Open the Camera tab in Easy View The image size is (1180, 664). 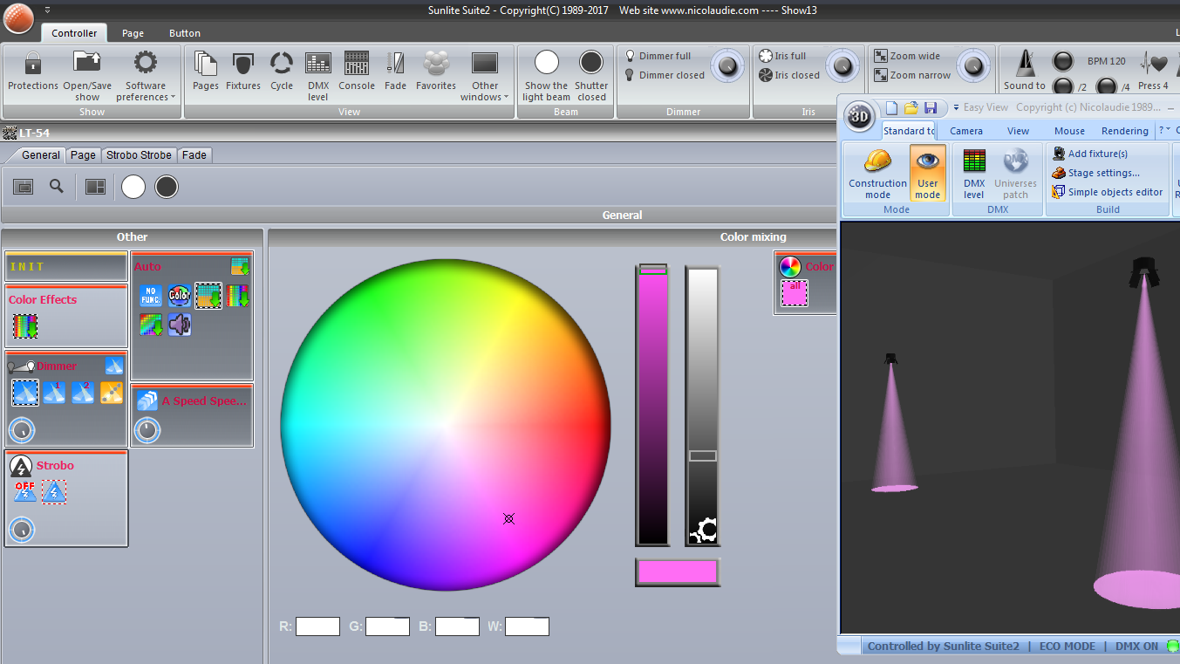[966, 131]
